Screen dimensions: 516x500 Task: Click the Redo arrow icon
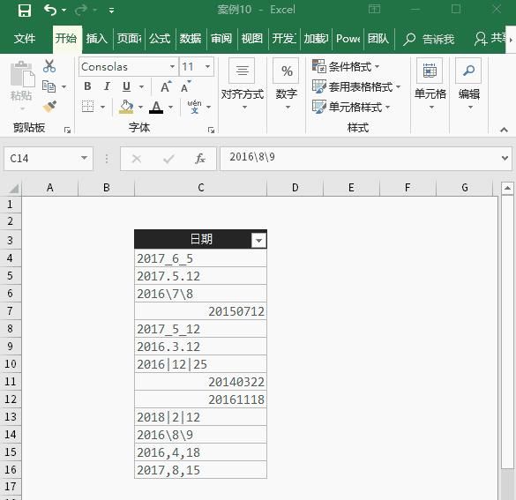click(80, 11)
